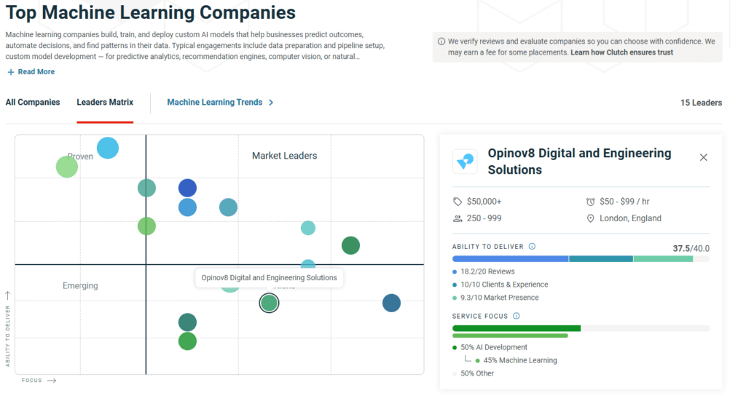Click the dark green AI Development focus bar
Screen dimensions: 746x401
(517, 328)
